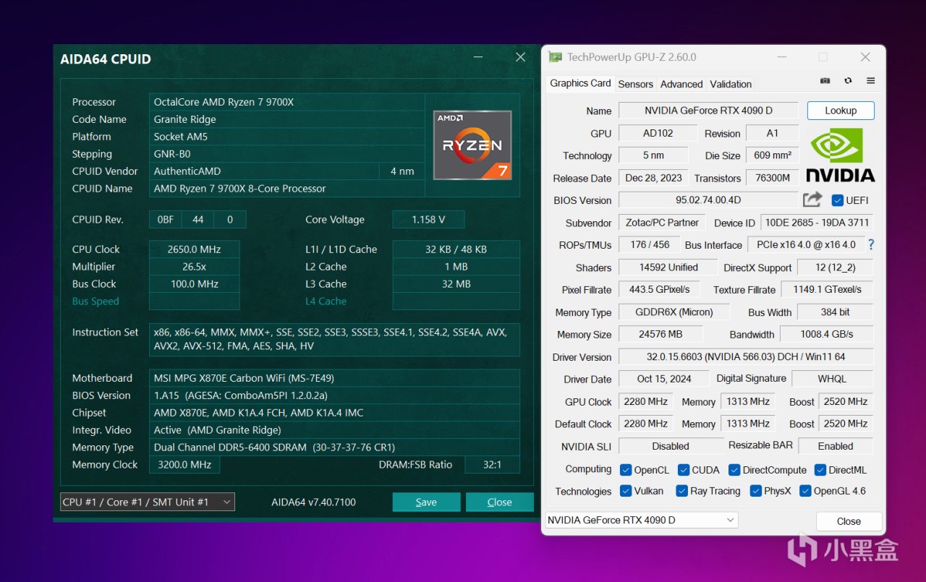Click the GPU-Z app icon in title bar
The image size is (926, 582).
pyautogui.click(x=555, y=57)
